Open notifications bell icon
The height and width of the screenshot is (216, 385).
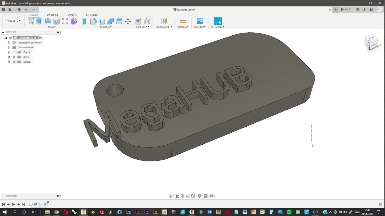(365, 10)
